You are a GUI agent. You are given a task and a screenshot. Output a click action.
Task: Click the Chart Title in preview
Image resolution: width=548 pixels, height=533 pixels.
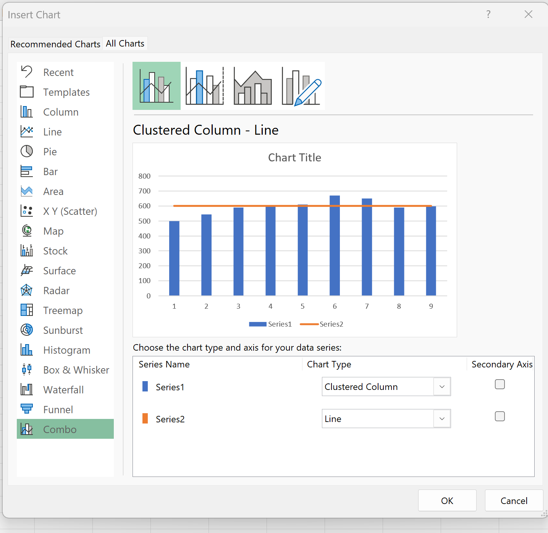pyautogui.click(x=294, y=158)
